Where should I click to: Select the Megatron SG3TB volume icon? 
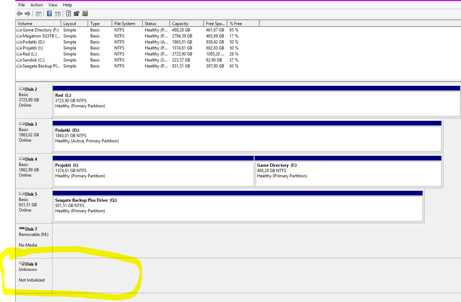pos(19,36)
